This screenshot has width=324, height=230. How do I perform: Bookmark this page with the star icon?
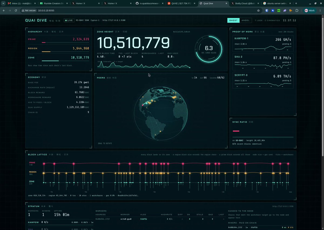[258, 11]
